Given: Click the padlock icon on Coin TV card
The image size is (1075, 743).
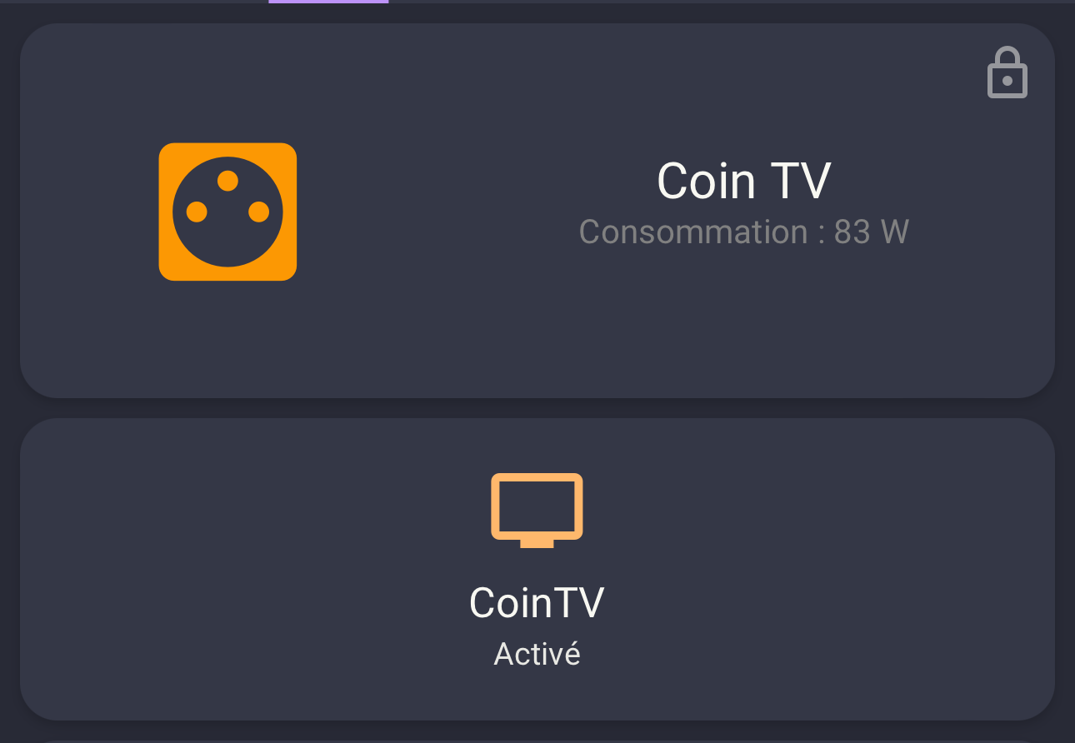Looking at the screenshot, I should tap(1007, 72).
